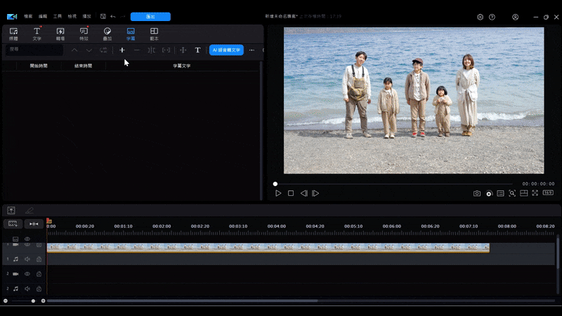562x316 pixels.
Task: Click the AI 語音轉文字 button
Action: (x=226, y=50)
